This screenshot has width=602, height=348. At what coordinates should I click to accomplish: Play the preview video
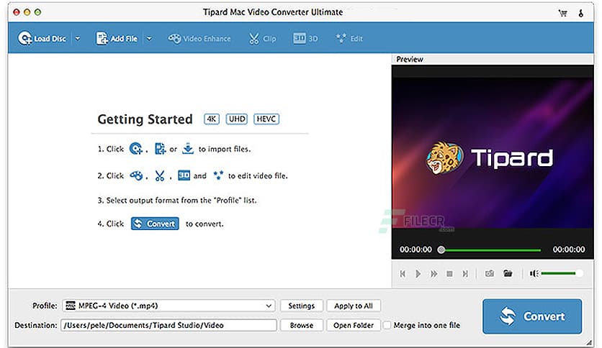tap(418, 274)
